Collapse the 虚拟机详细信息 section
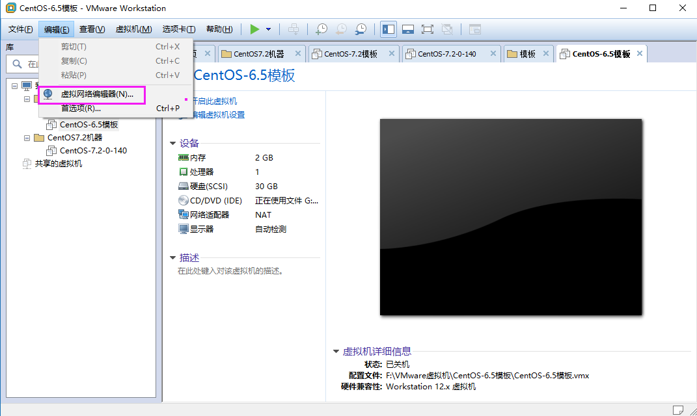Viewport: 697px width, 416px height. coord(336,352)
